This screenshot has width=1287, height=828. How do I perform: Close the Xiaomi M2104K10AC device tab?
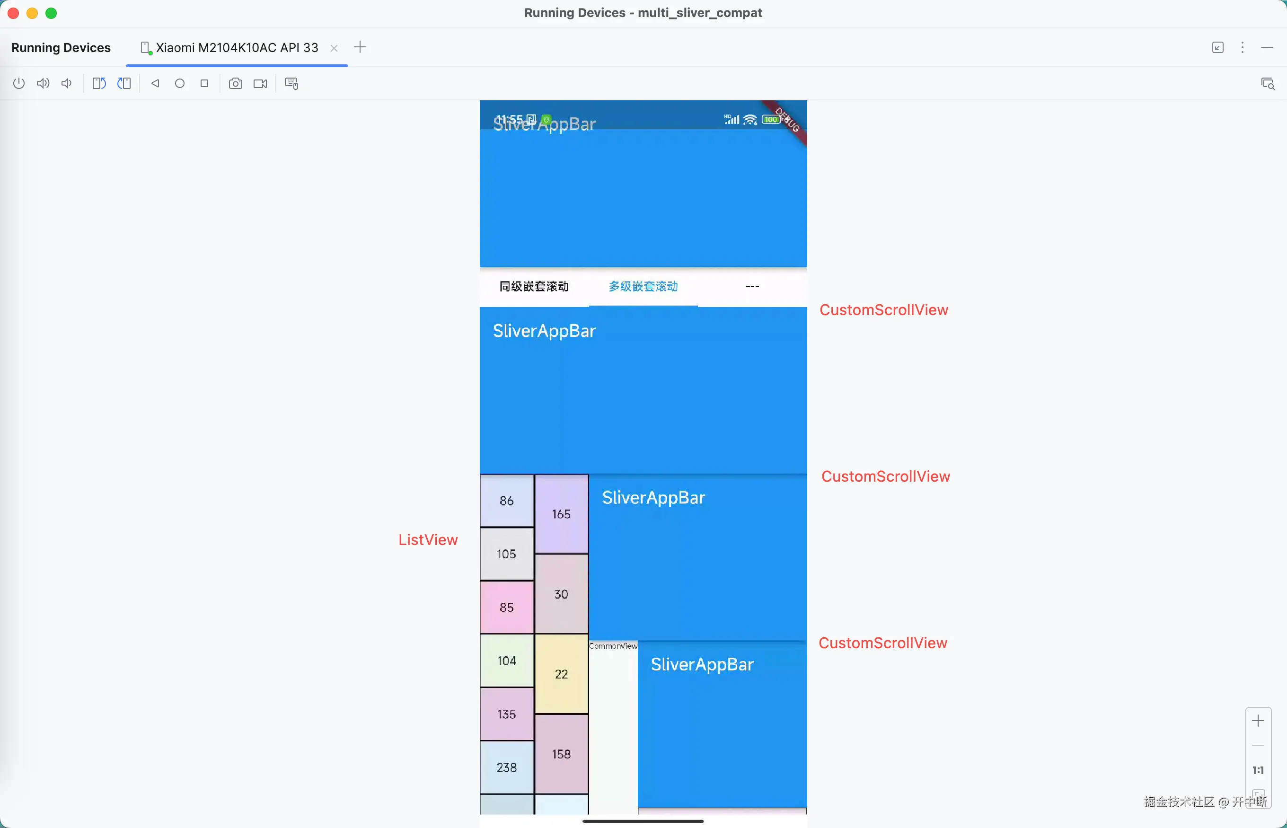(x=334, y=48)
